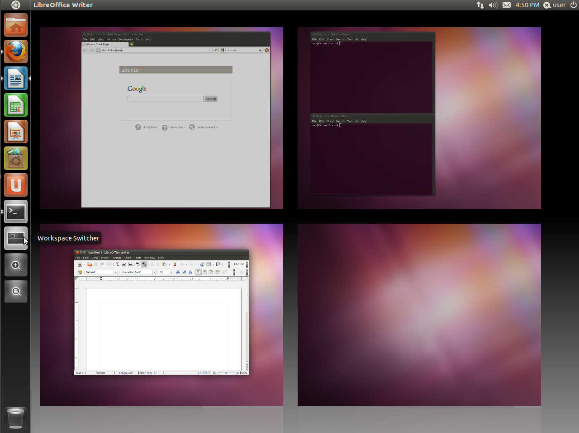The height and width of the screenshot is (433, 579).
Task: Open the sound volume indicator menu
Action: point(493,5)
